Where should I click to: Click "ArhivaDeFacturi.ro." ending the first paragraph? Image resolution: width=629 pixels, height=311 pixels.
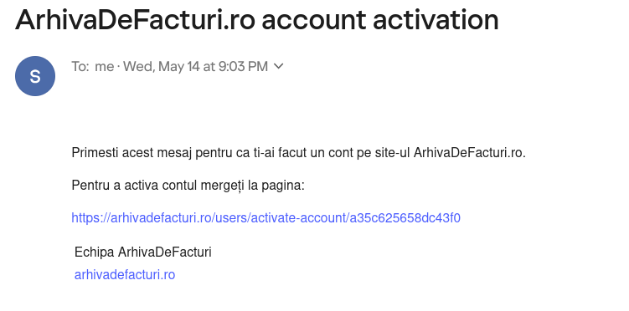pos(469,153)
